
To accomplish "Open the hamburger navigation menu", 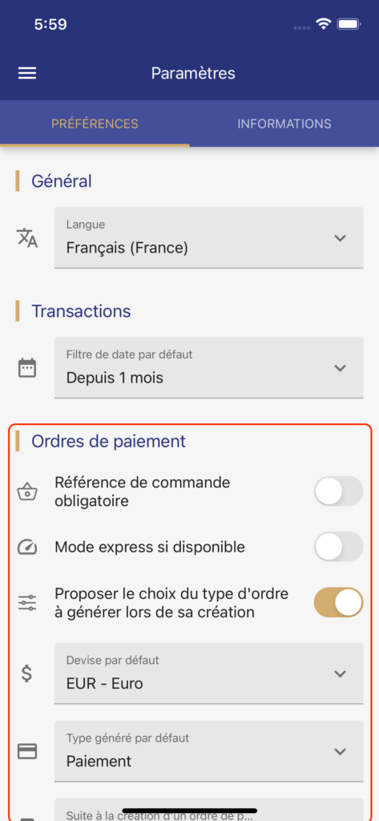I will click(27, 73).
